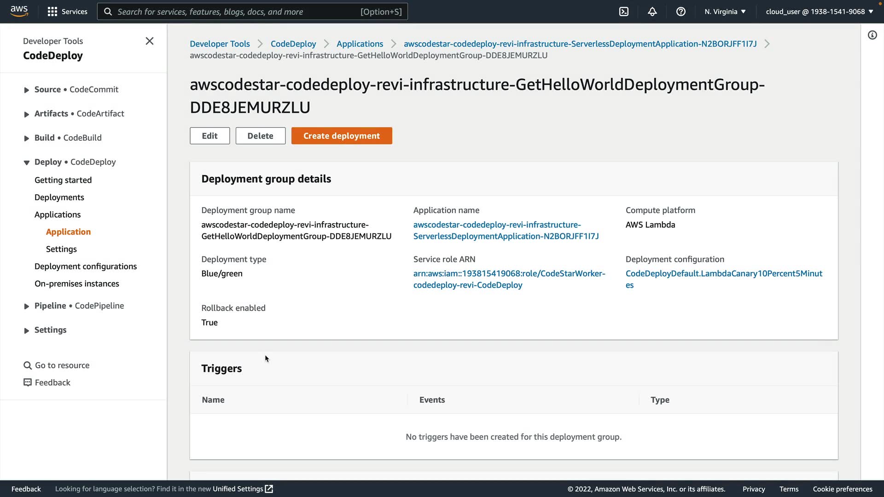Expand the Source CodeCommit section
Viewport: 884px width, 497px height.
point(27,90)
